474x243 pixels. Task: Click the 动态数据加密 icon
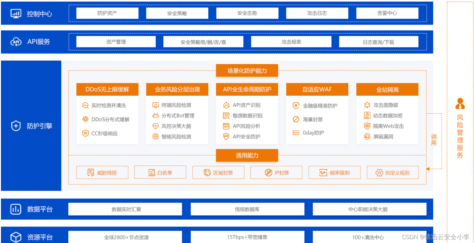coord(367,115)
